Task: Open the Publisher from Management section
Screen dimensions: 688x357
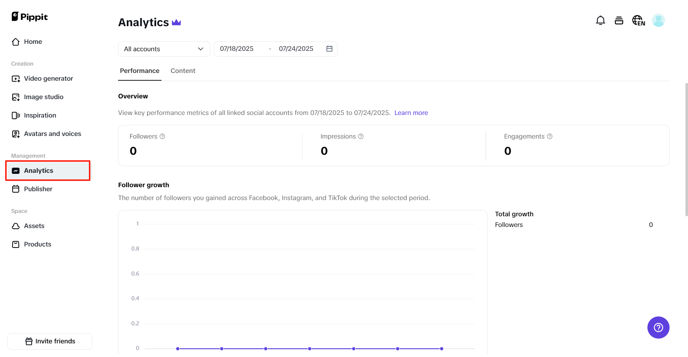Action: 38,189
